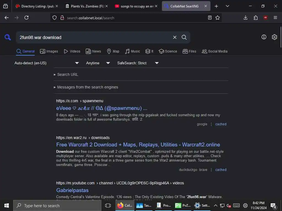Show hidden system tray icons

pyautogui.click(x=215, y=206)
